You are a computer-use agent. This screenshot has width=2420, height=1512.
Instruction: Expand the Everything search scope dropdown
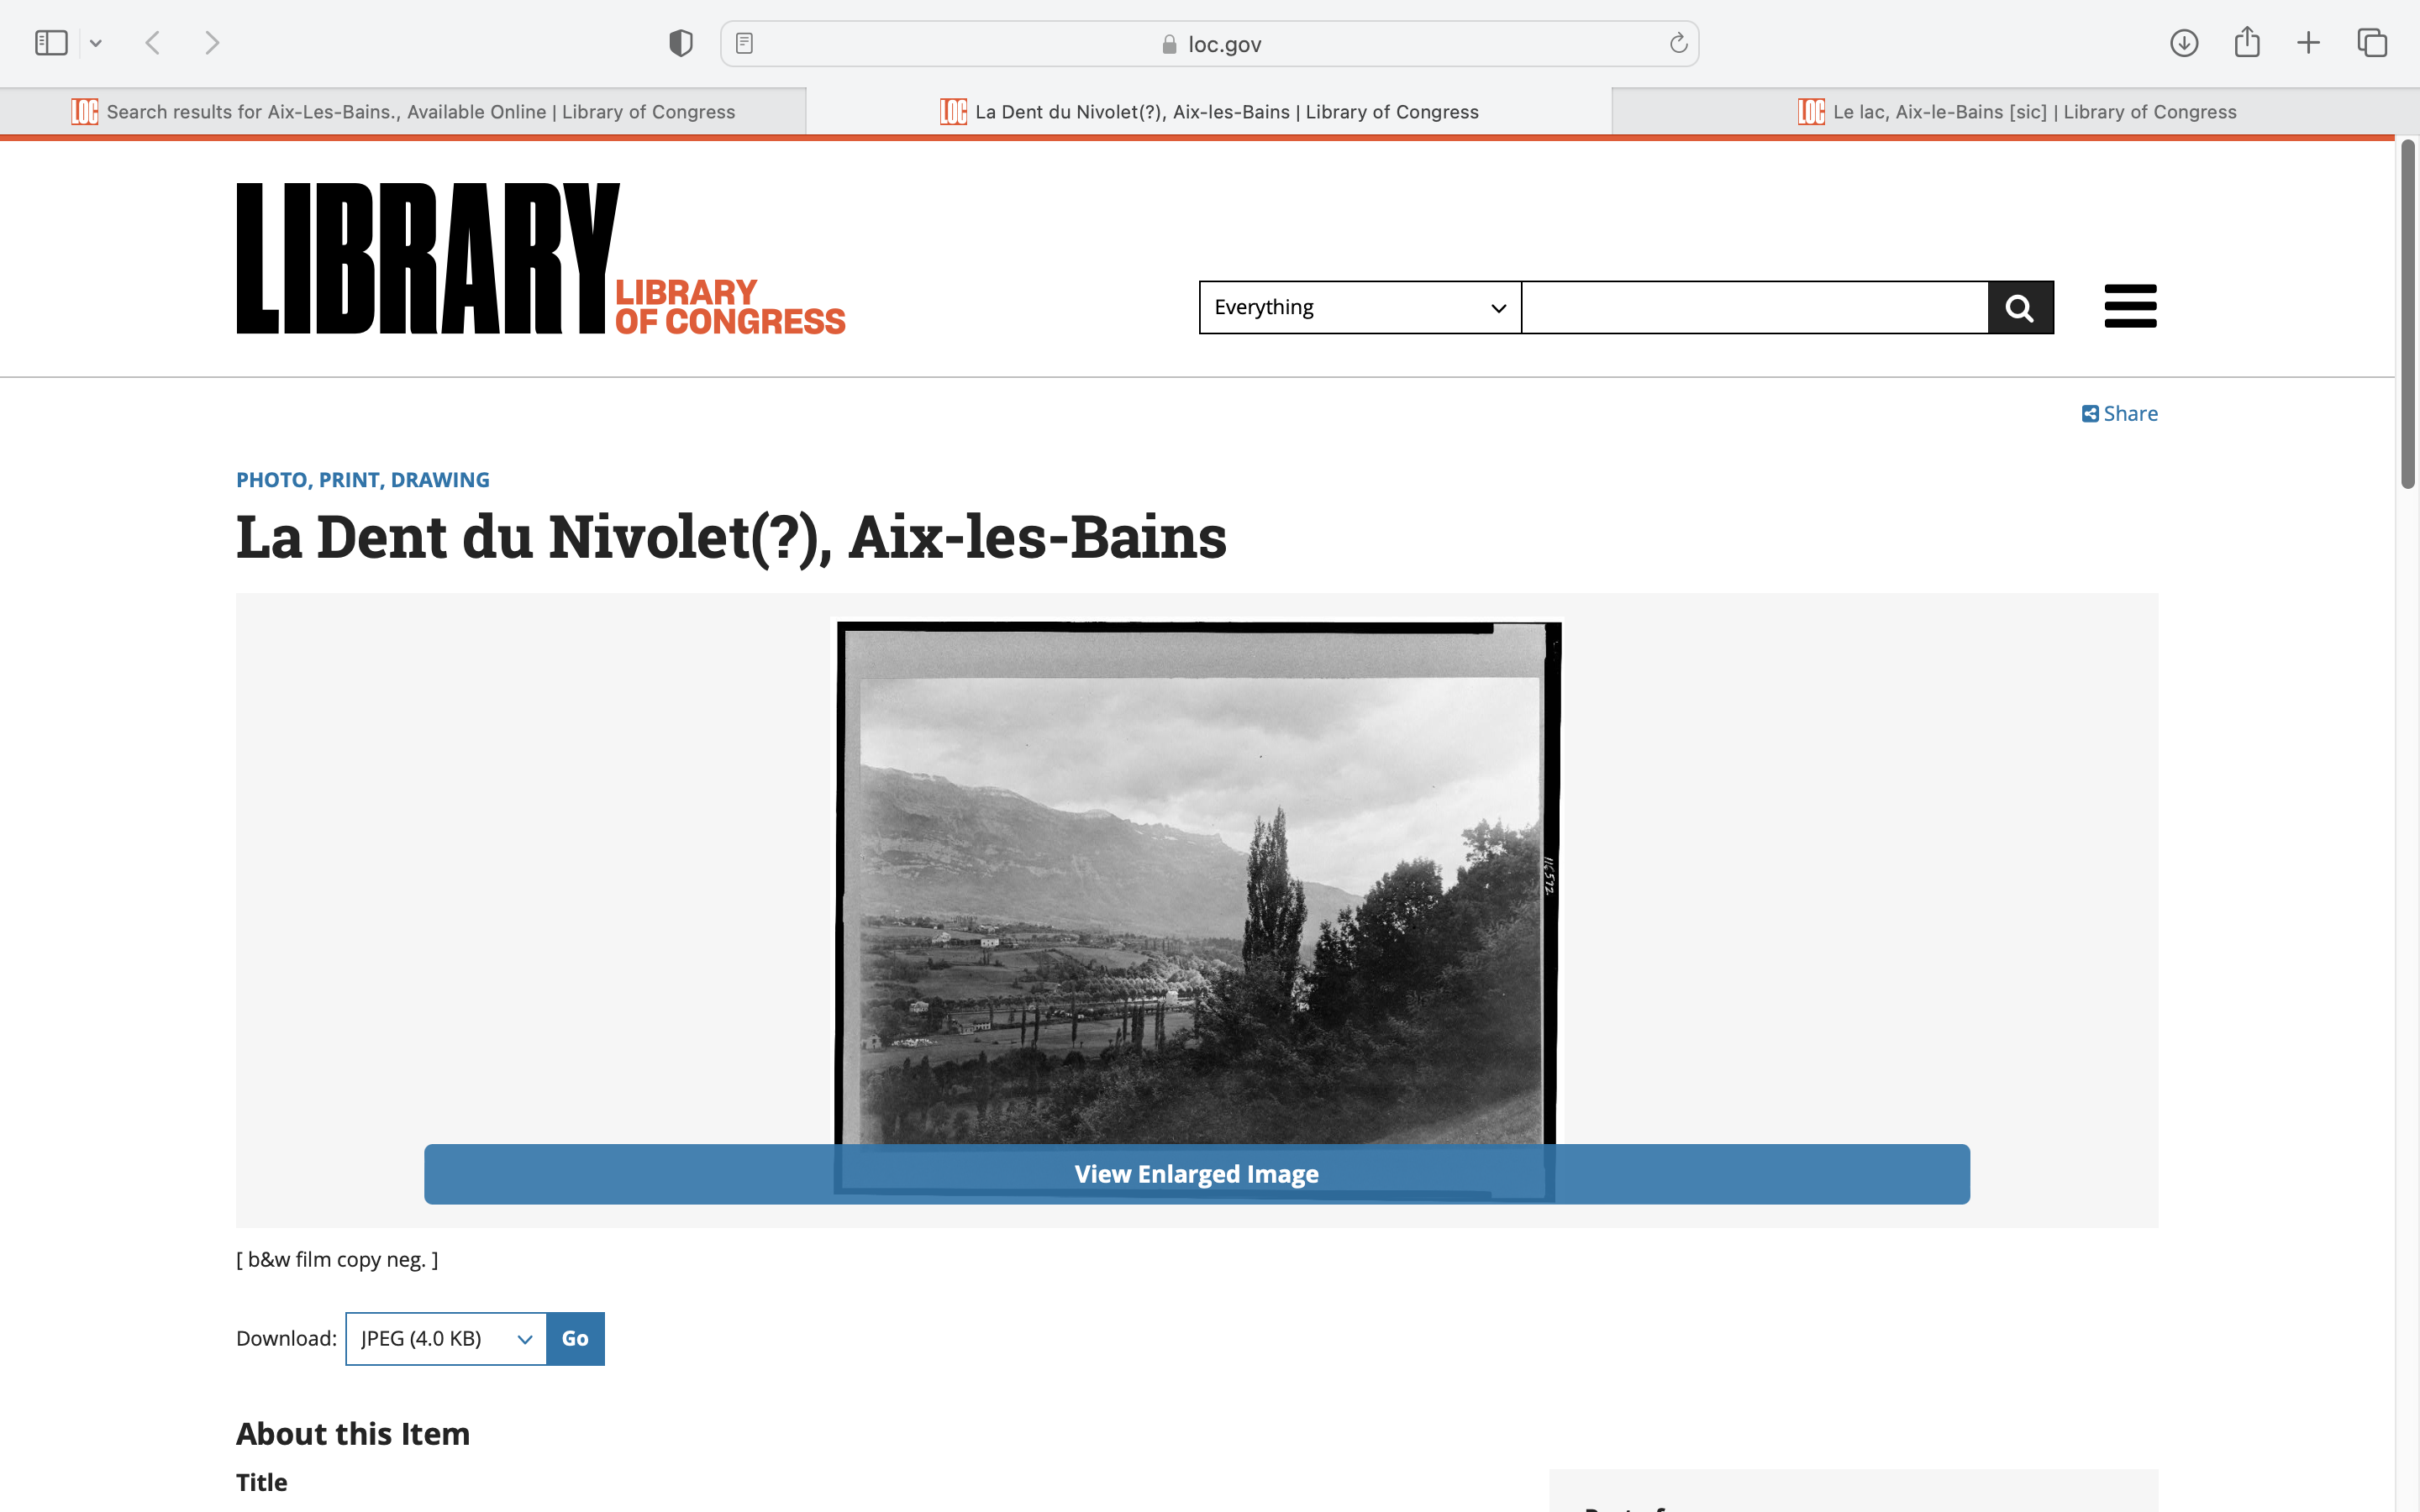click(x=1360, y=307)
